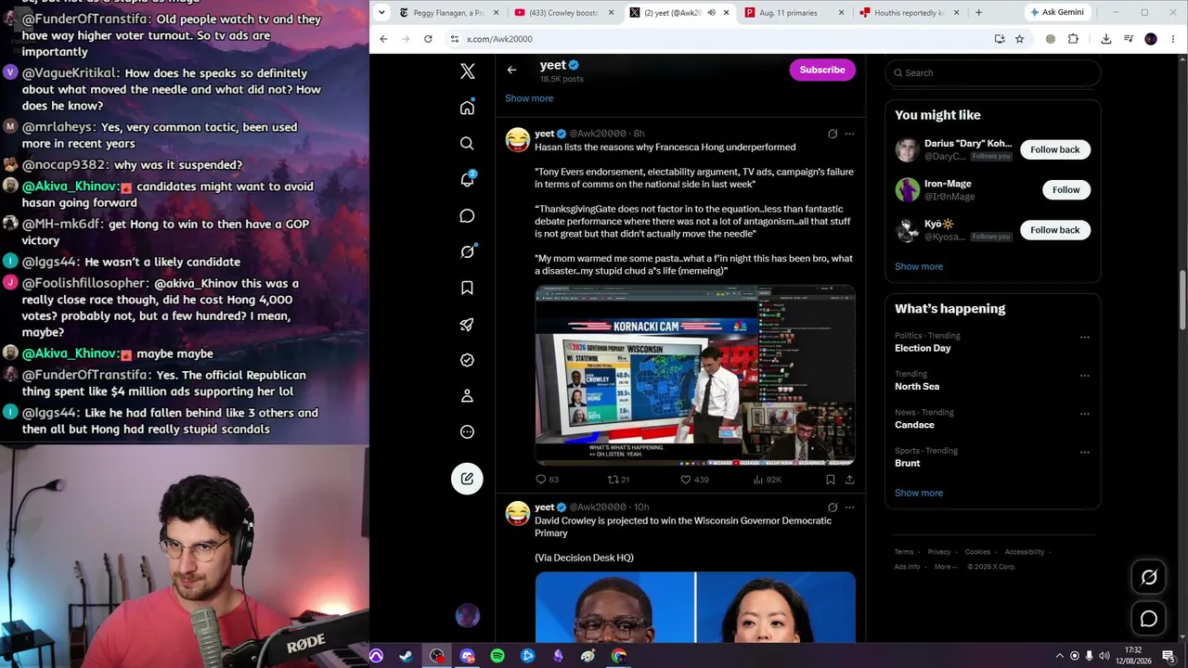Click Show more above the yeet post
The height and width of the screenshot is (668, 1188).
coord(529,98)
